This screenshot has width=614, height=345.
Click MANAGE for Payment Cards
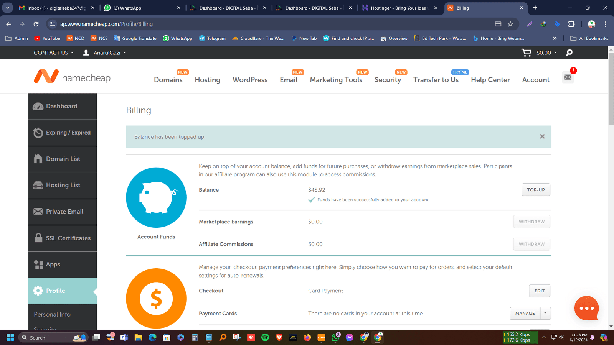[x=525, y=313]
